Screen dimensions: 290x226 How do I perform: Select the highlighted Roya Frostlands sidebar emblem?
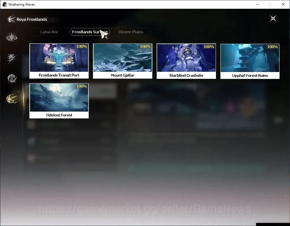[x=12, y=98]
